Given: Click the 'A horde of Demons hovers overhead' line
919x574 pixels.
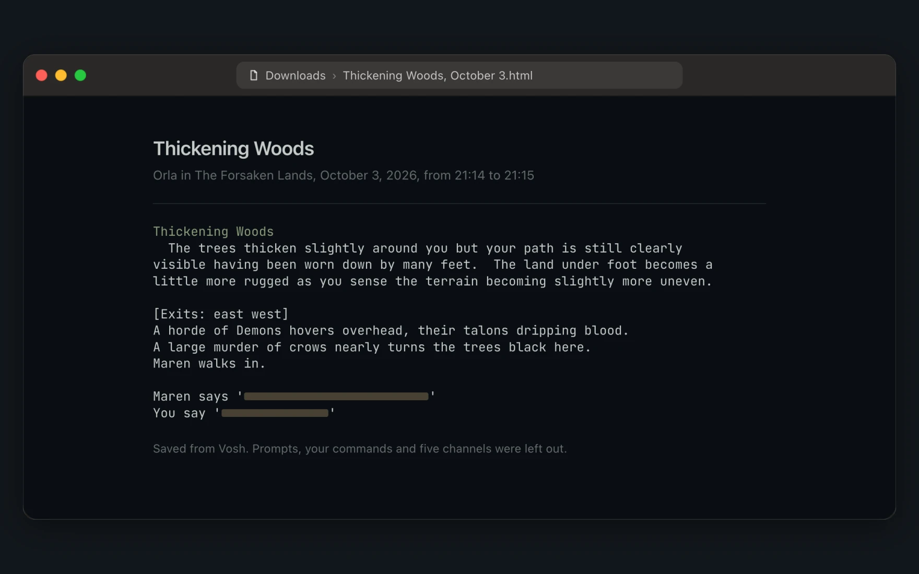Looking at the screenshot, I should point(391,330).
